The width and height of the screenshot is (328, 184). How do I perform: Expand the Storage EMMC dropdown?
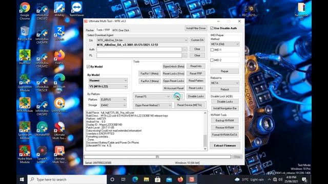coord(113,105)
